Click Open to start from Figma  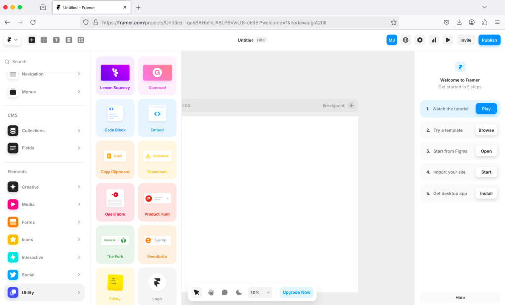point(486,151)
